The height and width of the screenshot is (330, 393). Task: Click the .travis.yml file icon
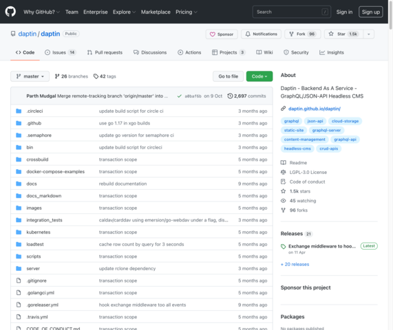pos(19,317)
